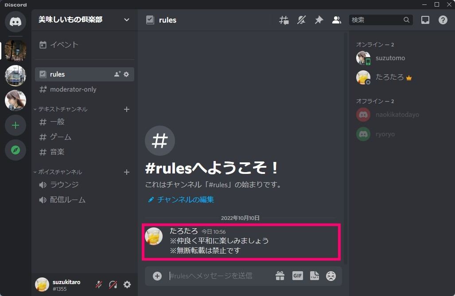Image resolution: width=455 pixels, height=296 pixels.
Task: Toggle the member list panel
Action: coord(336,20)
